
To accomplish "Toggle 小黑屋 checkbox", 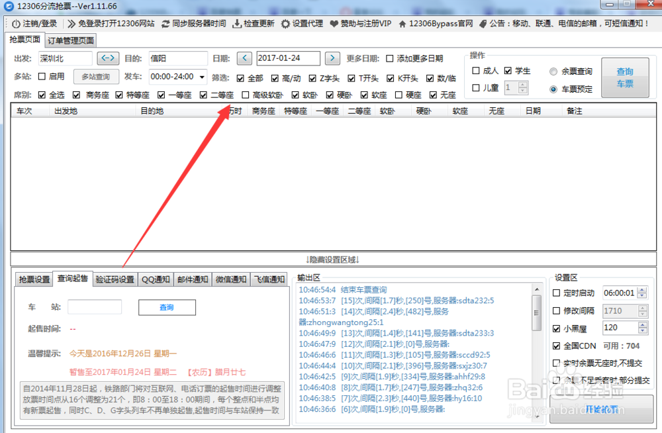I will click(x=557, y=328).
